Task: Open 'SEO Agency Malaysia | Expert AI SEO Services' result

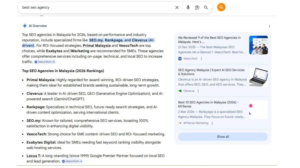Action: tap(211, 72)
